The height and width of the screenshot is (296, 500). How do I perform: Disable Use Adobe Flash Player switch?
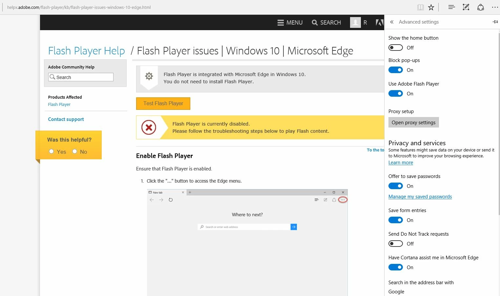point(395,93)
